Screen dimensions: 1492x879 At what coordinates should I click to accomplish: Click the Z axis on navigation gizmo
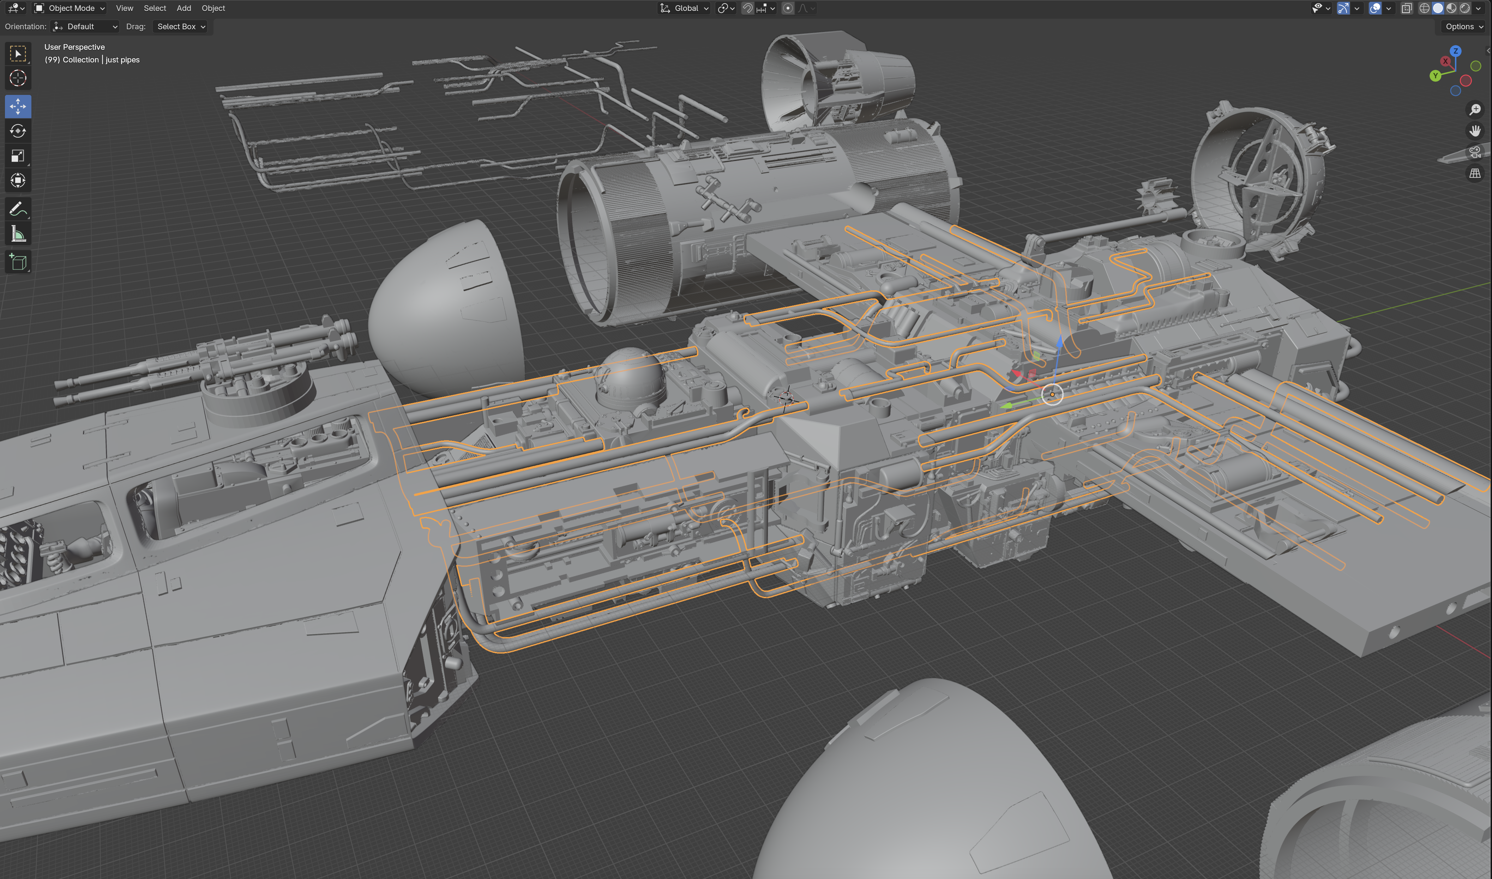point(1456,51)
